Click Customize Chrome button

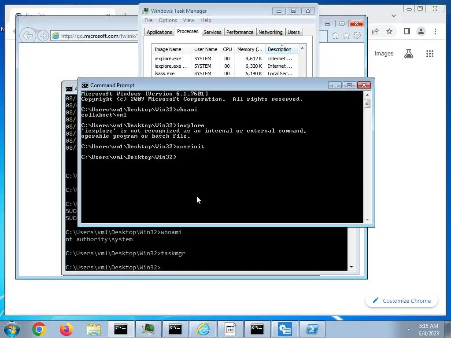point(402,301)
